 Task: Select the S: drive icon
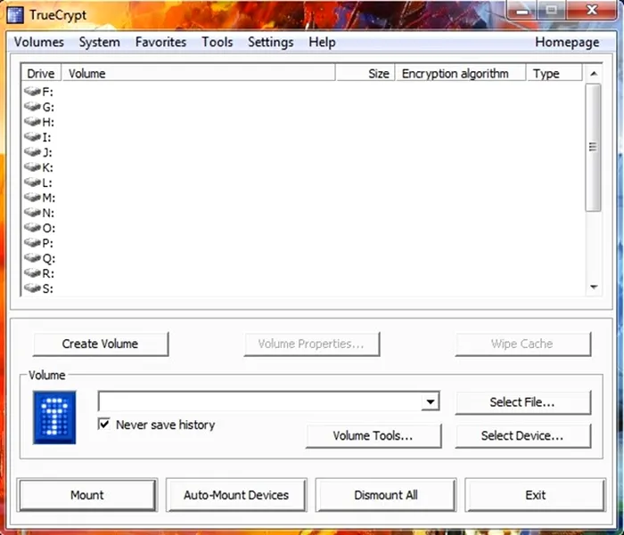pyautogui.click(x=32, y=288)
